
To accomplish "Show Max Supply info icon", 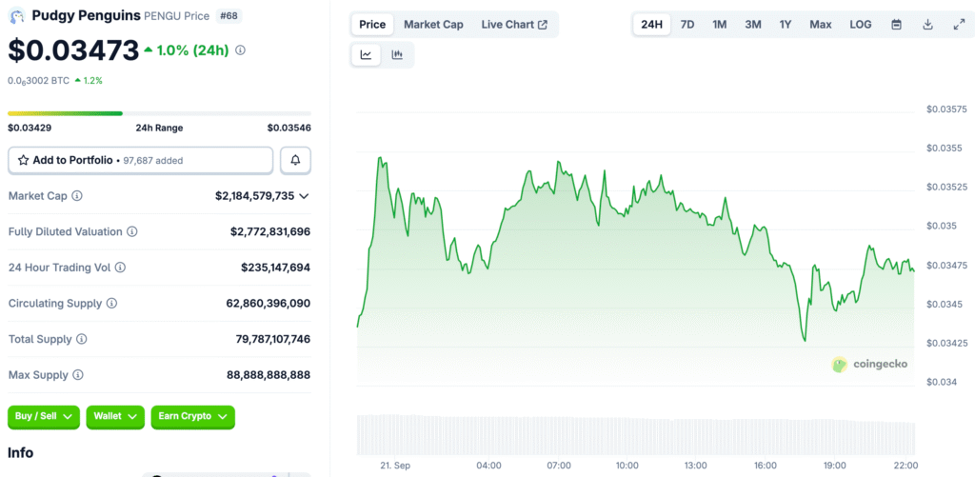I will 78,375.
